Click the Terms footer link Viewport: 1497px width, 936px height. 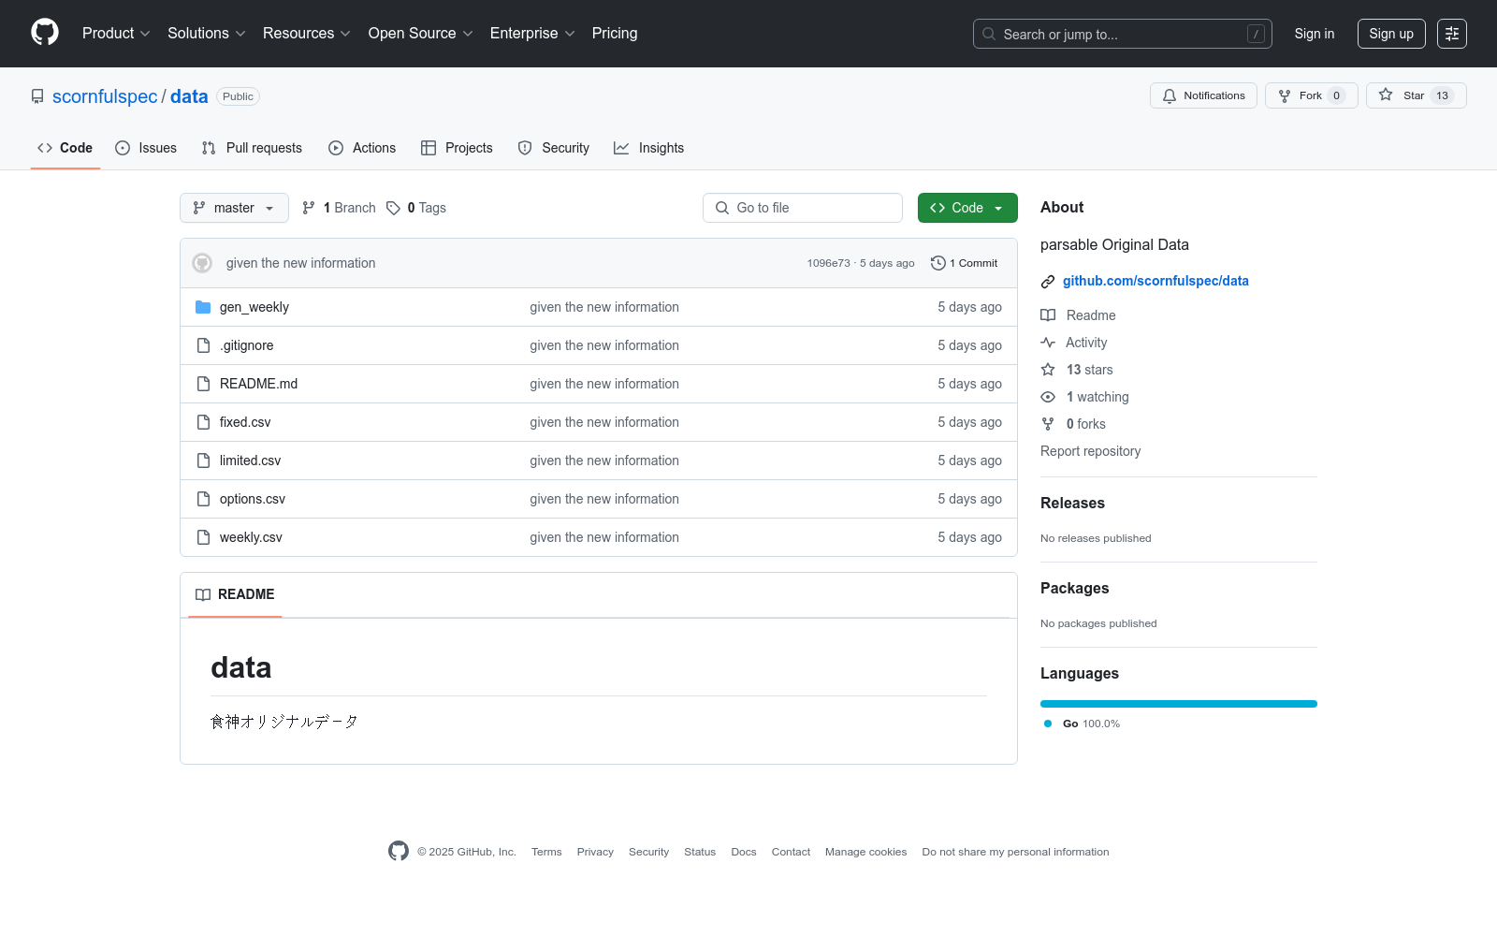coord(546,852)
